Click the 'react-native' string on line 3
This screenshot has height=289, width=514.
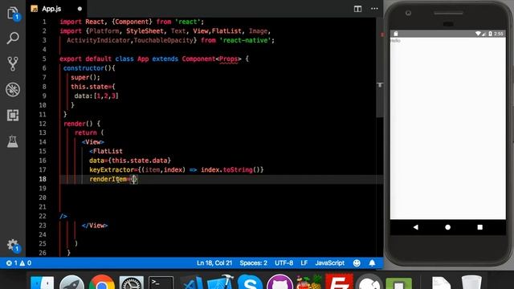(247, 40)
